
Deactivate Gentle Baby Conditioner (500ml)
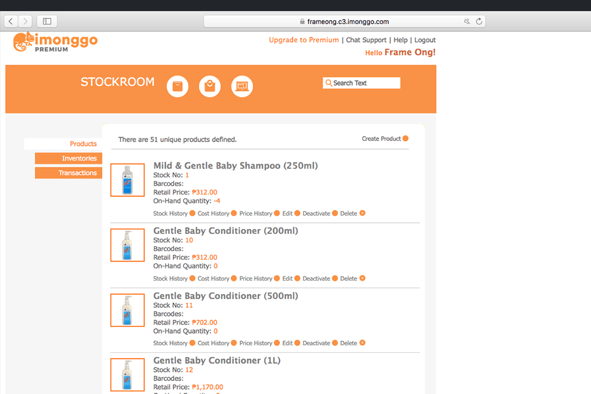pyautogui.click(x=320, y=344)
